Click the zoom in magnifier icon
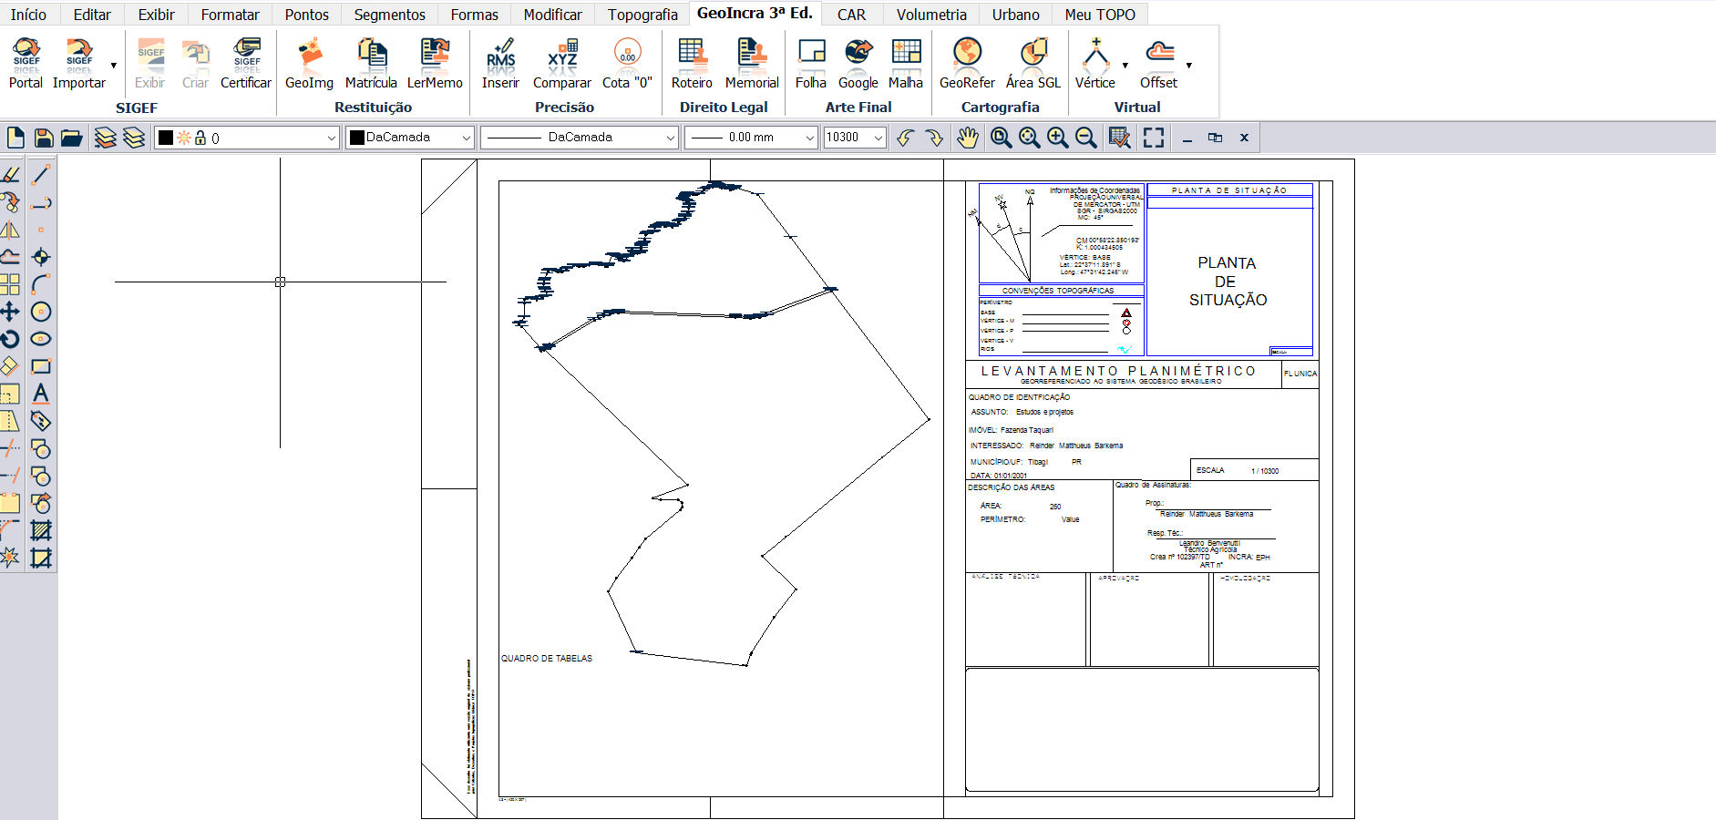 pos(1057,138)
